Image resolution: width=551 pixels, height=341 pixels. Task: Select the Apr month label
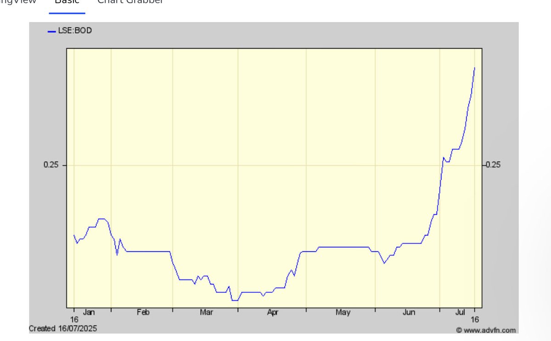(273, 312)
